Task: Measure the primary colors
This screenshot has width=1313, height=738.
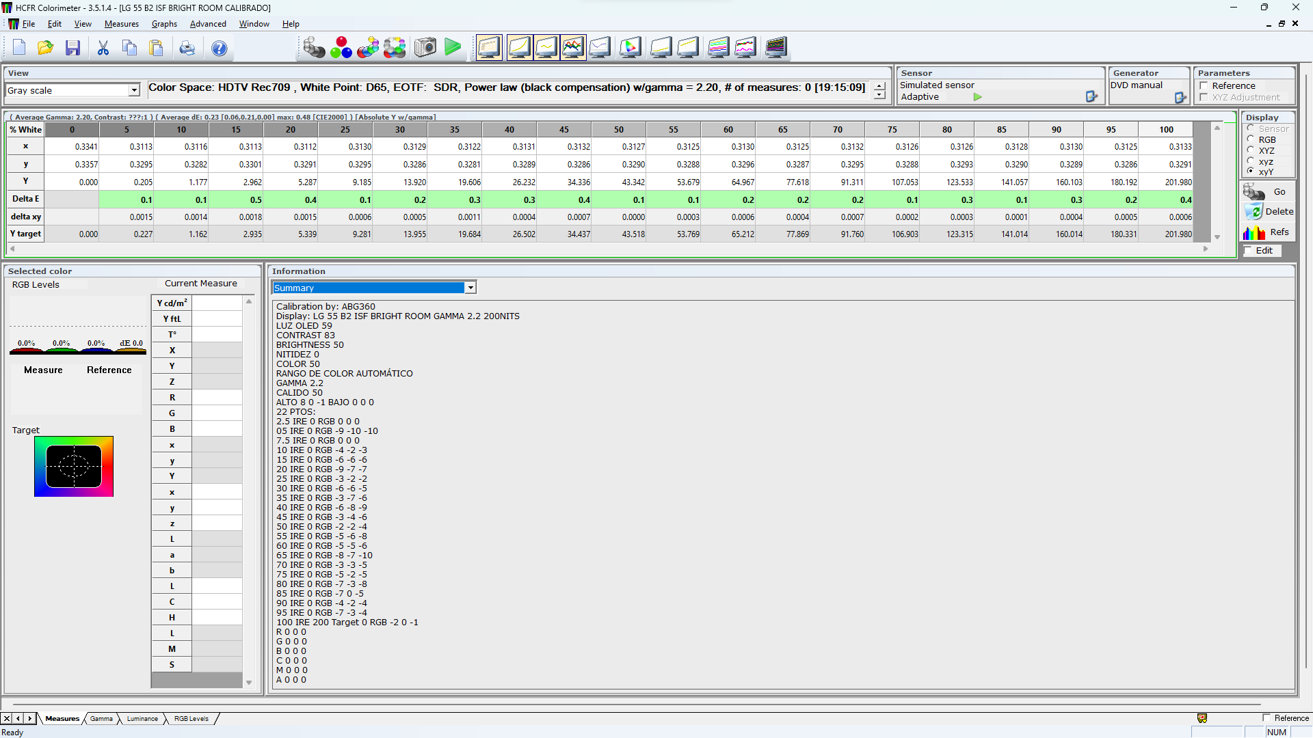Action: [x=342, y=48]
